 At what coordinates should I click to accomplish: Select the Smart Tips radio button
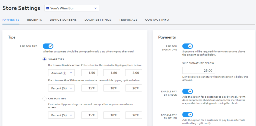pos(44,59)
